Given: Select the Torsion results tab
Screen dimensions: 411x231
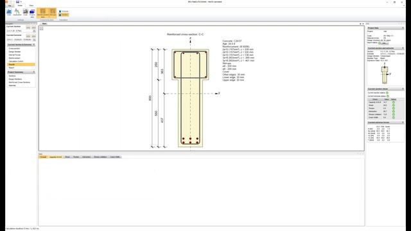Looking at the screenshot, I should pyautogui.click(x=76, y=157).
